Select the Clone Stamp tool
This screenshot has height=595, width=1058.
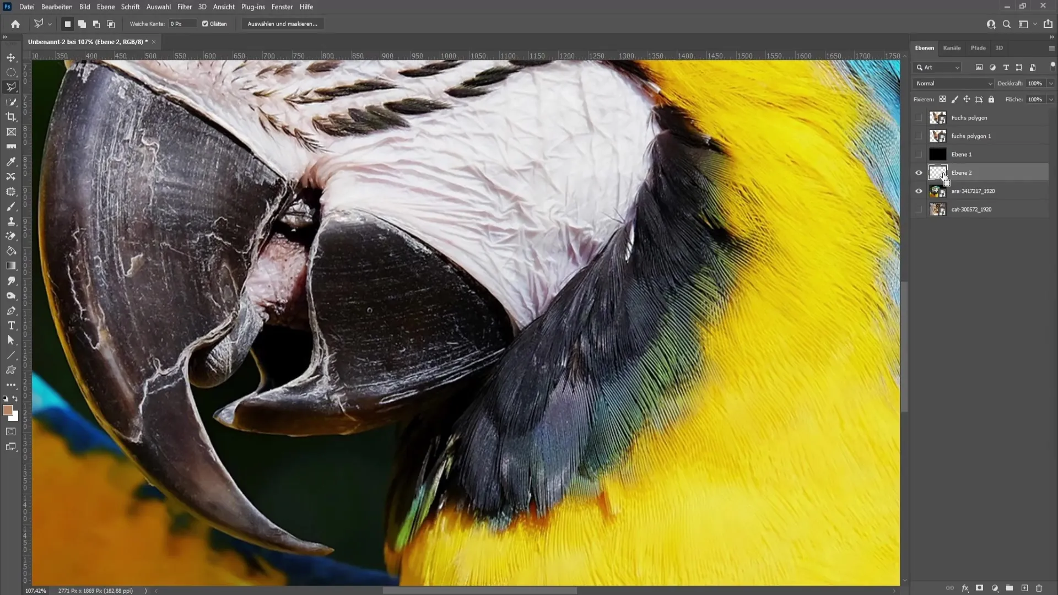11,221
